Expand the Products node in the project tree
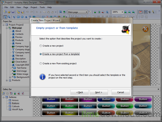Screen dimensions: 162x122 click(7, 80)
